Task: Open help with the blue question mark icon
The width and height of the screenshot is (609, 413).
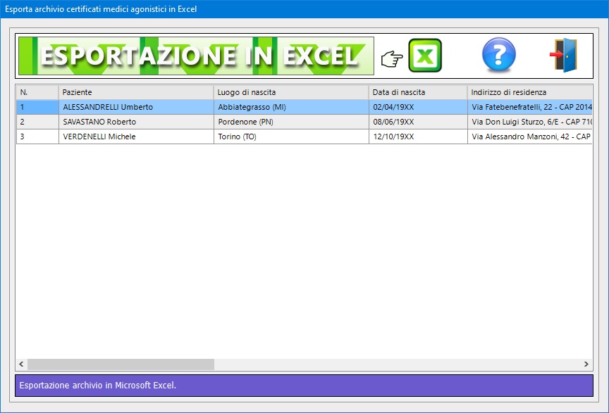Action: 498,56
